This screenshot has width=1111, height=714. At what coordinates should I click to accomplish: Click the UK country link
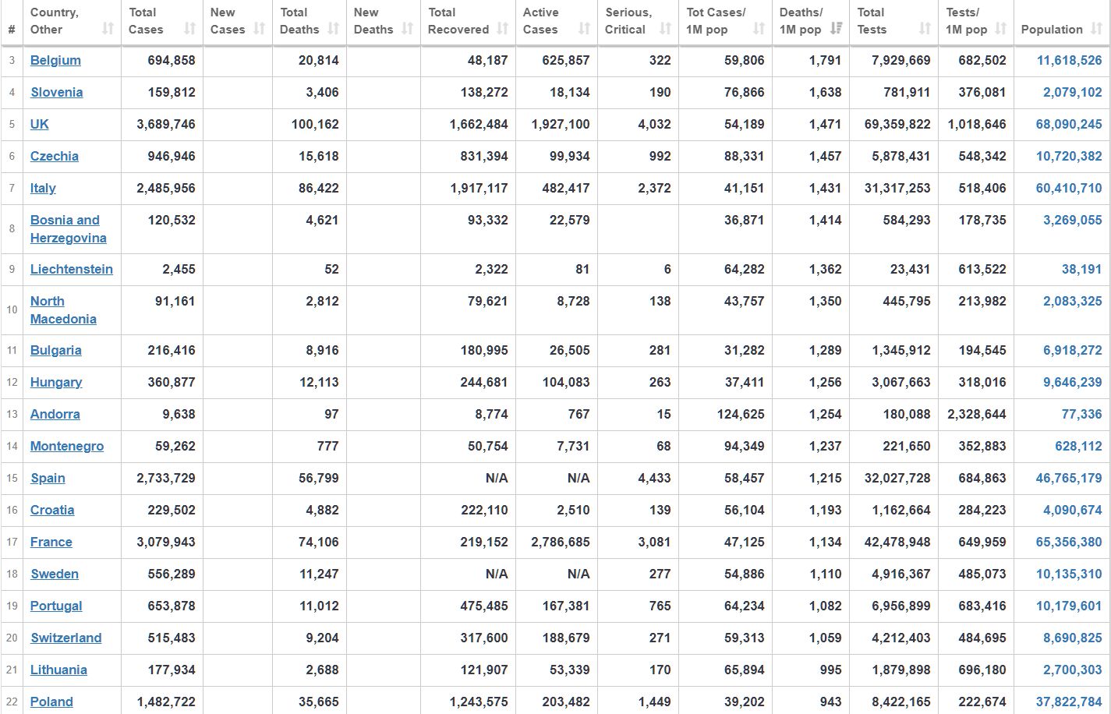pyautogui.click(x=39, y=124)
